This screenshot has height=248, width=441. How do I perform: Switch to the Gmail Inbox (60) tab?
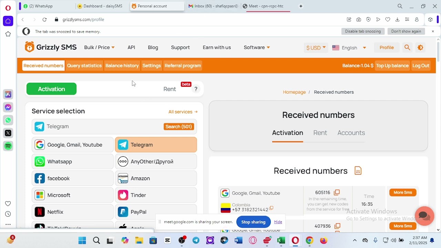point(213,6)
